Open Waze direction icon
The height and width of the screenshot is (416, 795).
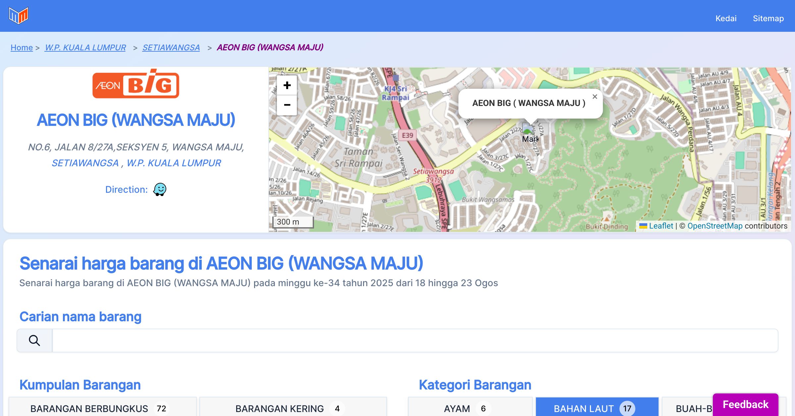(160, 189)
